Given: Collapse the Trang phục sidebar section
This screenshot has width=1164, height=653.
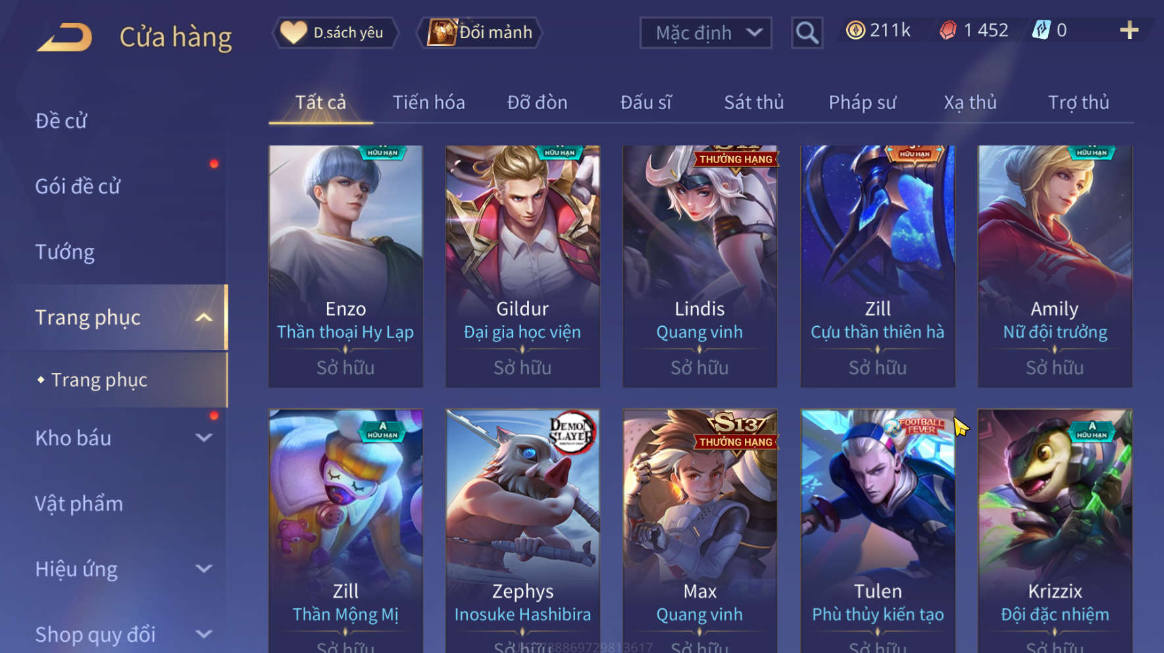Looking at the screenshot, I should coord(204,318).
